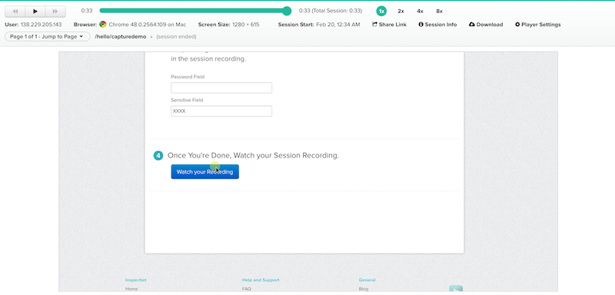
Task: Set playback speed to 4x
Action: (x=420, y=12)
